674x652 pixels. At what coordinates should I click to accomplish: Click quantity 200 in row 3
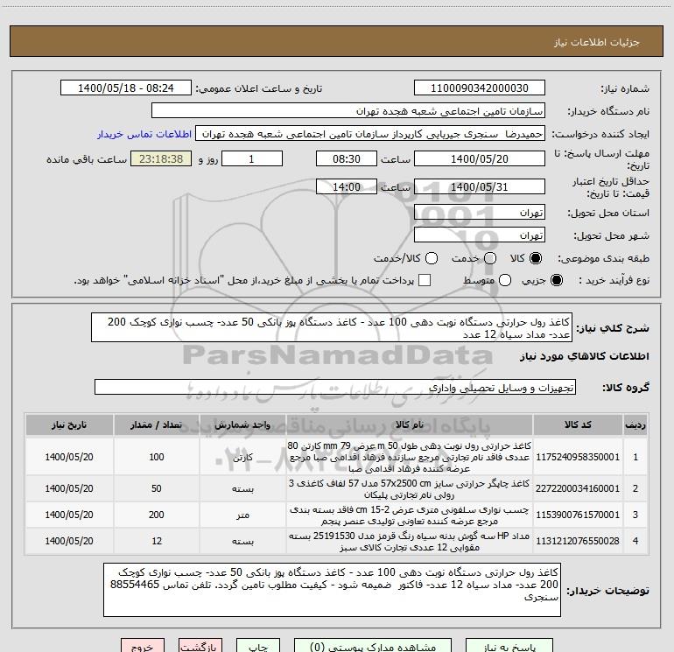[x=157, y=515]
